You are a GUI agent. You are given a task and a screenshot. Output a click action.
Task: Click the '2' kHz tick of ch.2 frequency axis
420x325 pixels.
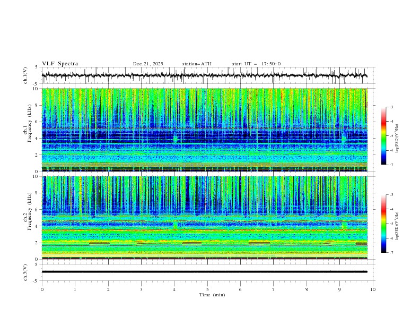click(37, 243)
